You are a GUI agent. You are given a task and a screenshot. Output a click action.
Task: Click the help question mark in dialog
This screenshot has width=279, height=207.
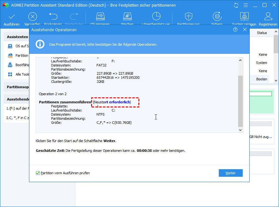pyautogui.click(x=235, y=30)
